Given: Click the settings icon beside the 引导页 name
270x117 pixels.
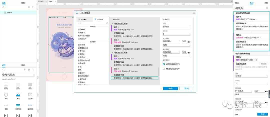Looking at the screenshot, I should click(x=267, y=8).
